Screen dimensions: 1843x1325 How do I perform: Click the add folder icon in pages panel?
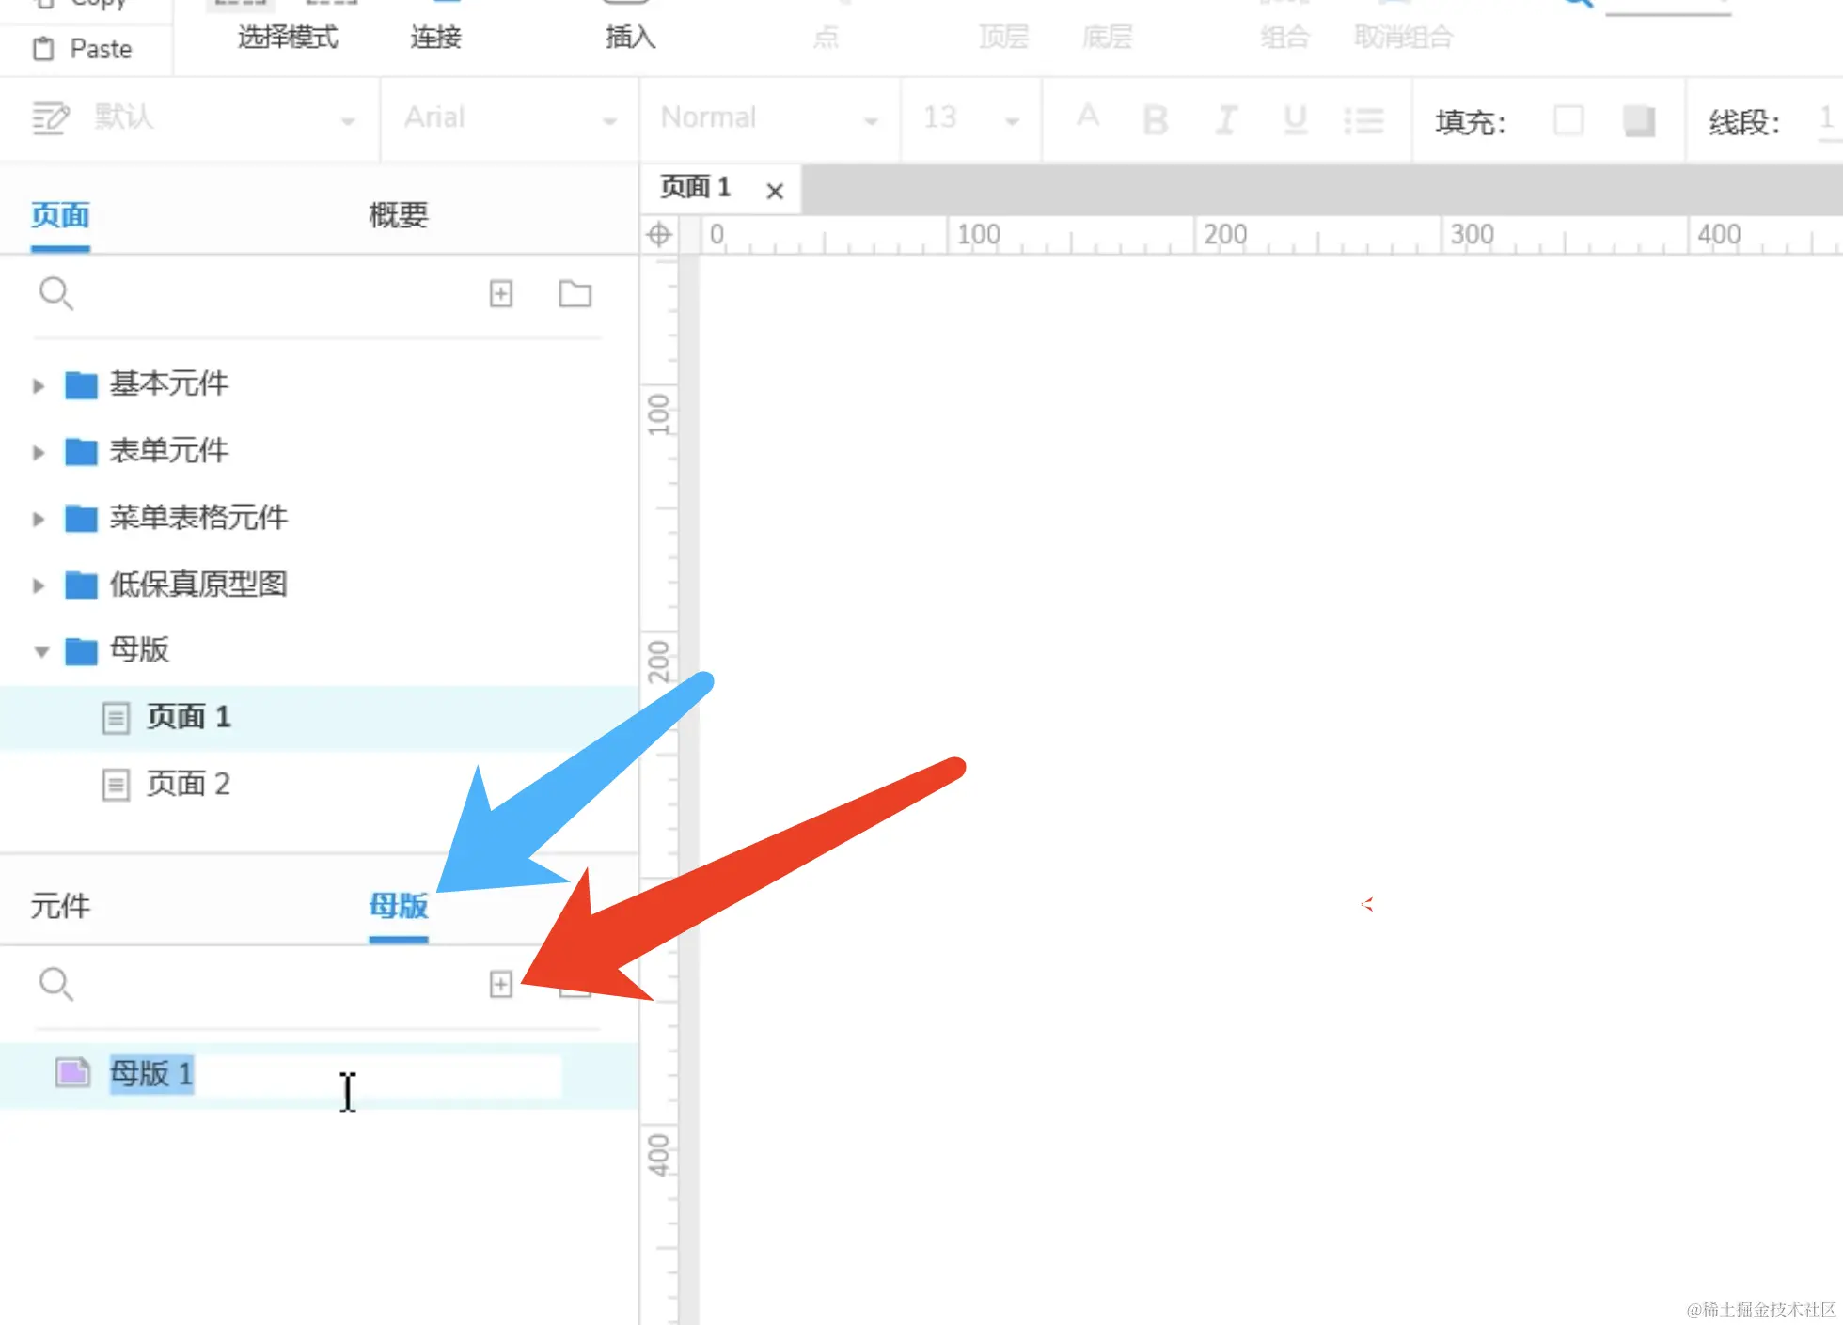575,294
